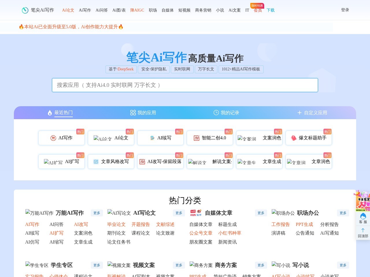
Task: Click the 自媒体文章 category icon
Action: point(196,213)
